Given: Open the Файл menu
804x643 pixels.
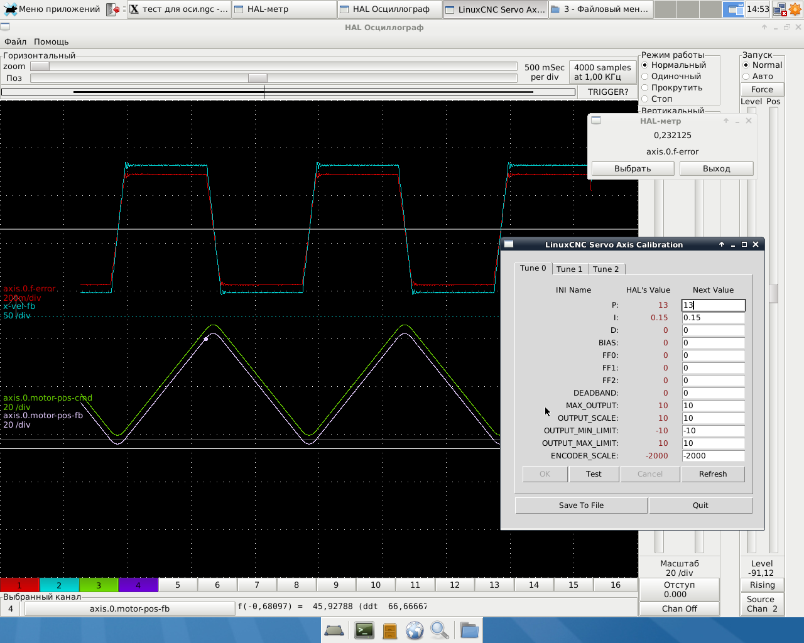Looking at the screenshot, I should (15, 41).
